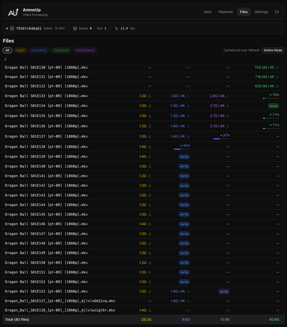Download input file of S01E134
Image resolution: width=287 pixels, height=327 pixels.
150,106
